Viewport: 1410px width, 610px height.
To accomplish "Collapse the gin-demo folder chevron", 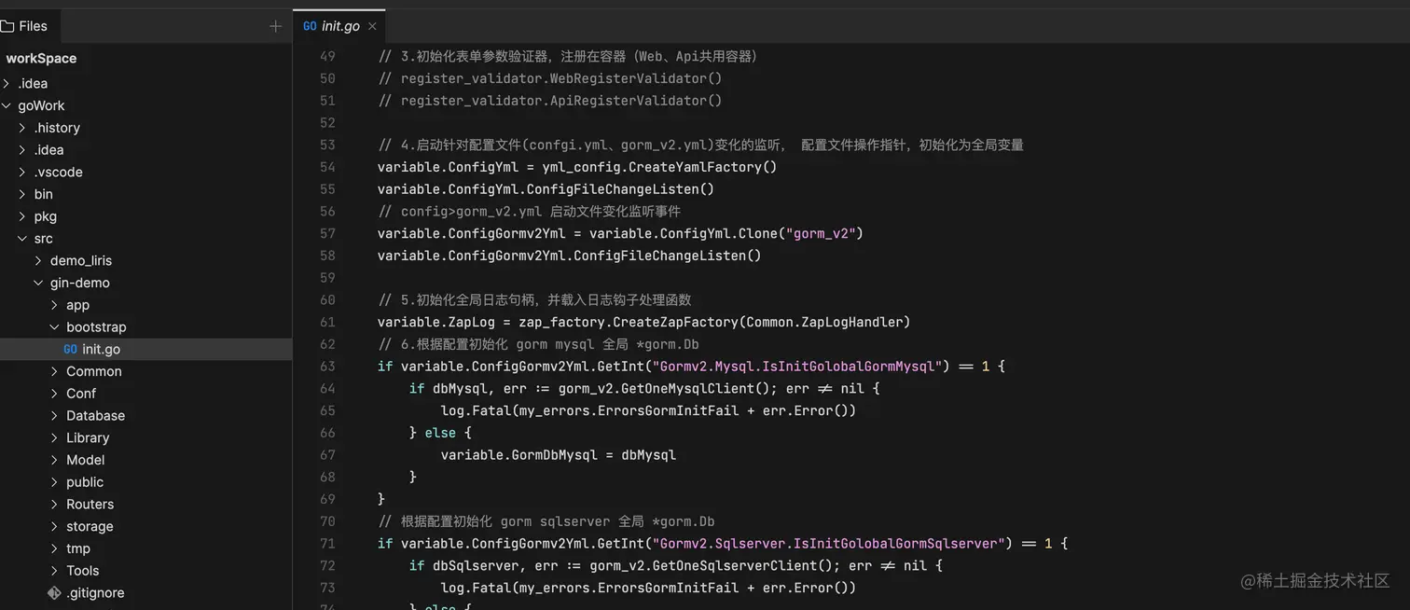I will 38,284.
